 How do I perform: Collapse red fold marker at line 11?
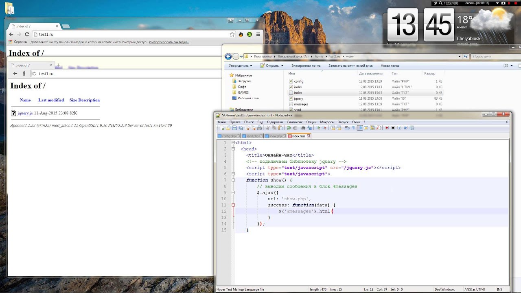(233, 205)
